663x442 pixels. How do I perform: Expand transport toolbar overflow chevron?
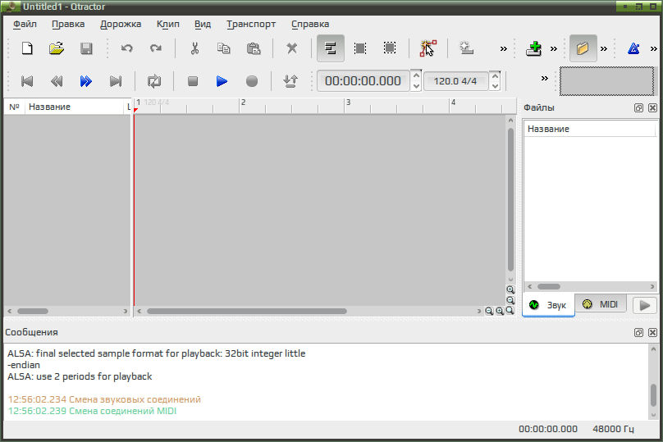click(x=545, y=78)
